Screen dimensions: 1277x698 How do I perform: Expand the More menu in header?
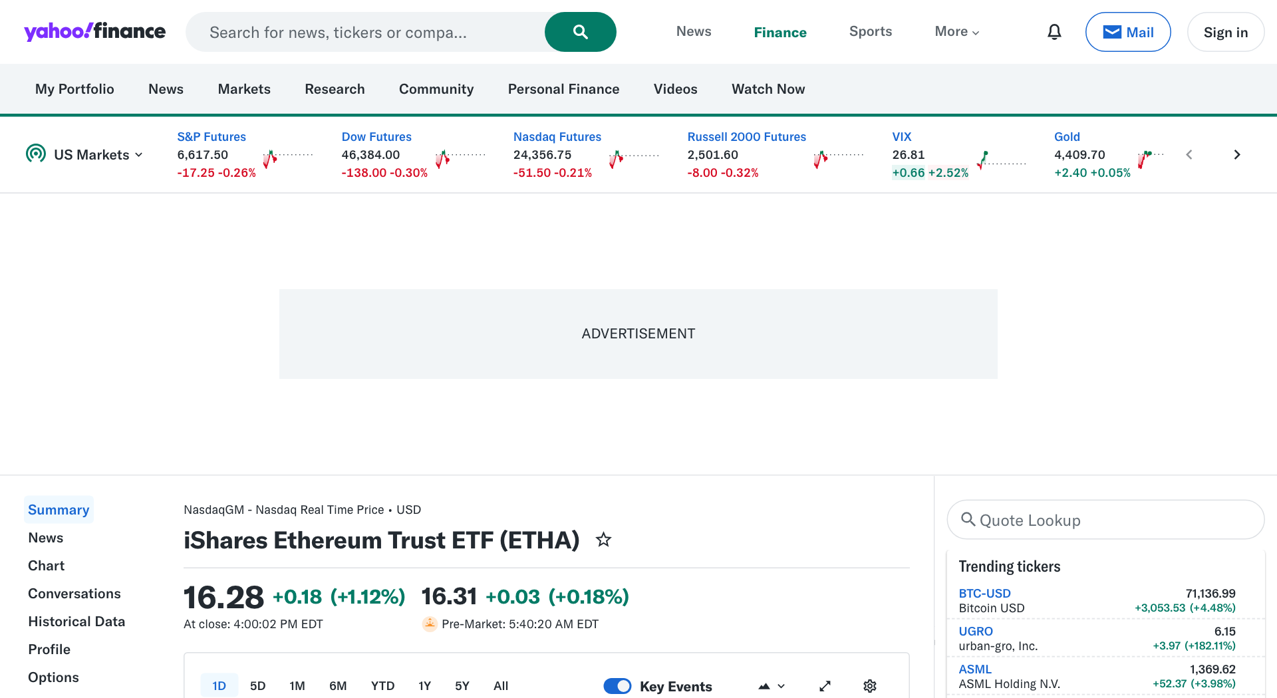[x=956, y=31]
